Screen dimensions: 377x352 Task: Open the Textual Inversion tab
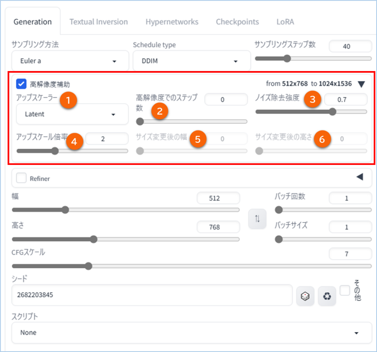tap(99, 22)
